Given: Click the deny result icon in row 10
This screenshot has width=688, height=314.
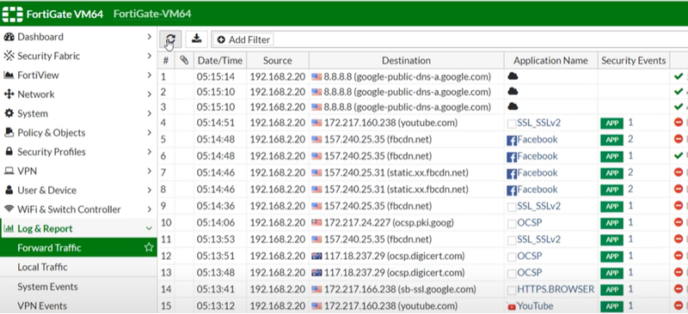Looking at the screenshot, I should click(x=679, y=223).
